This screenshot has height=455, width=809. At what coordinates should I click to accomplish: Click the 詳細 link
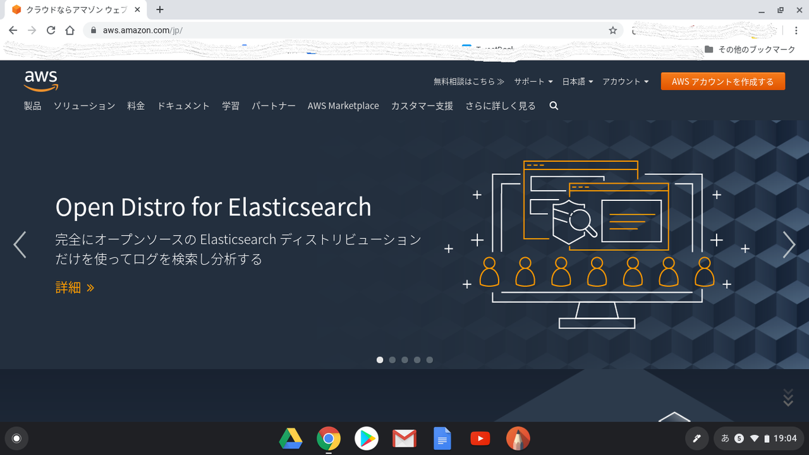(x=75, y=288)
